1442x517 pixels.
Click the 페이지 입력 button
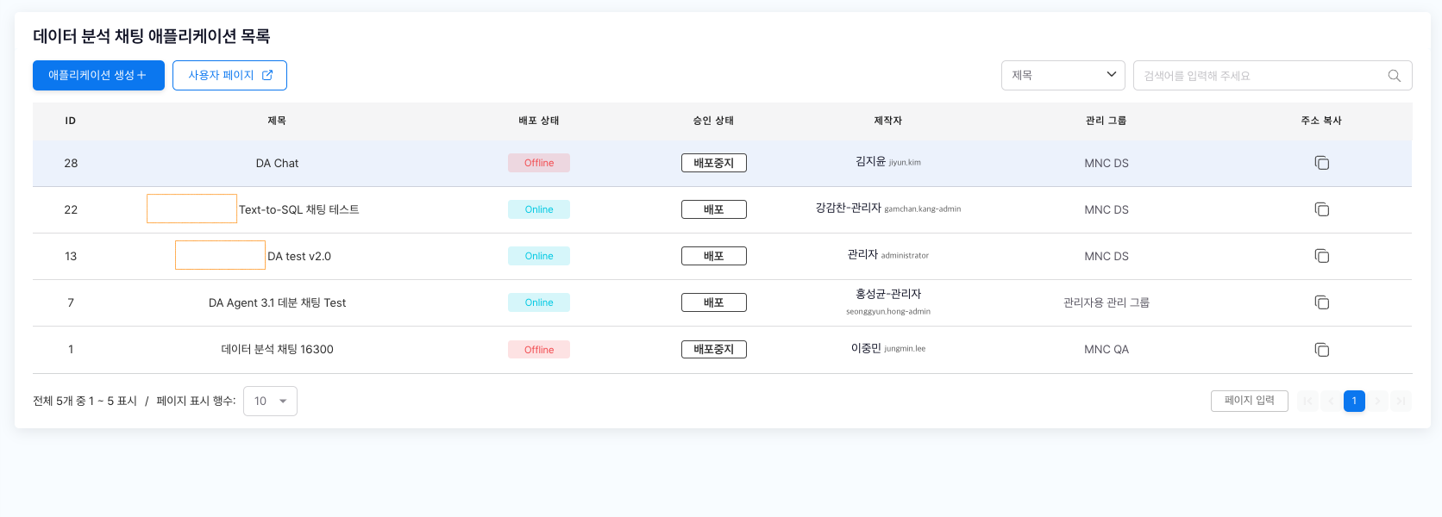1249,401
